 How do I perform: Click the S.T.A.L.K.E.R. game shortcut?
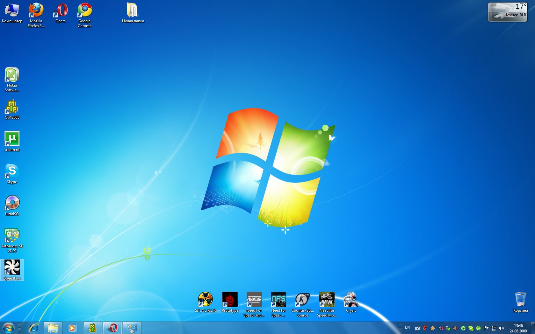click(206, 300)
